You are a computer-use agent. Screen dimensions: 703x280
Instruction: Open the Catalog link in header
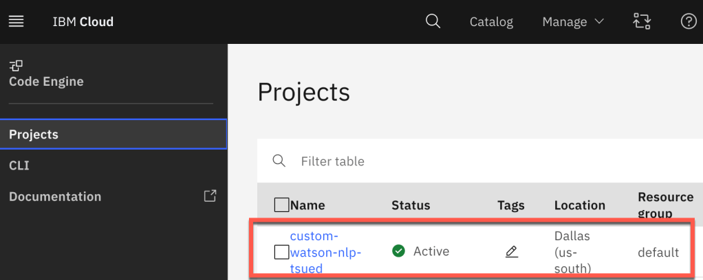491,21
